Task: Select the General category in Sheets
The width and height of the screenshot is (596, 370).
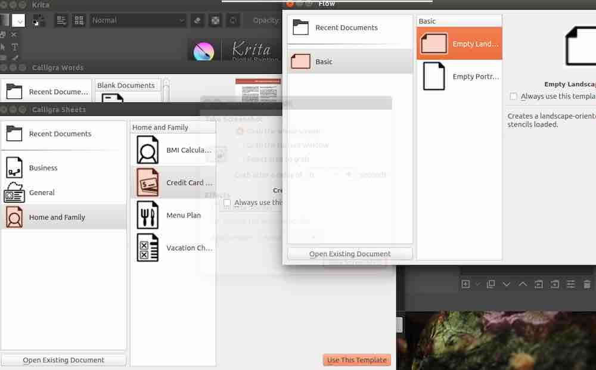Action: pyautogui.click(x=64, y=192)
